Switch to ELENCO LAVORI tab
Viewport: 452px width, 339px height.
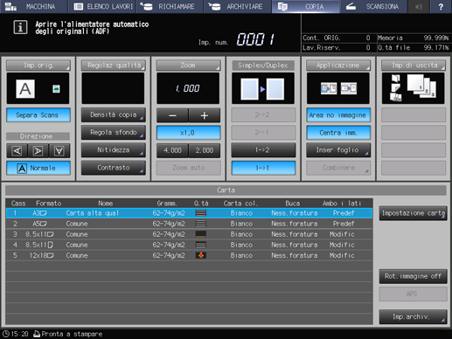pos(103,6)
